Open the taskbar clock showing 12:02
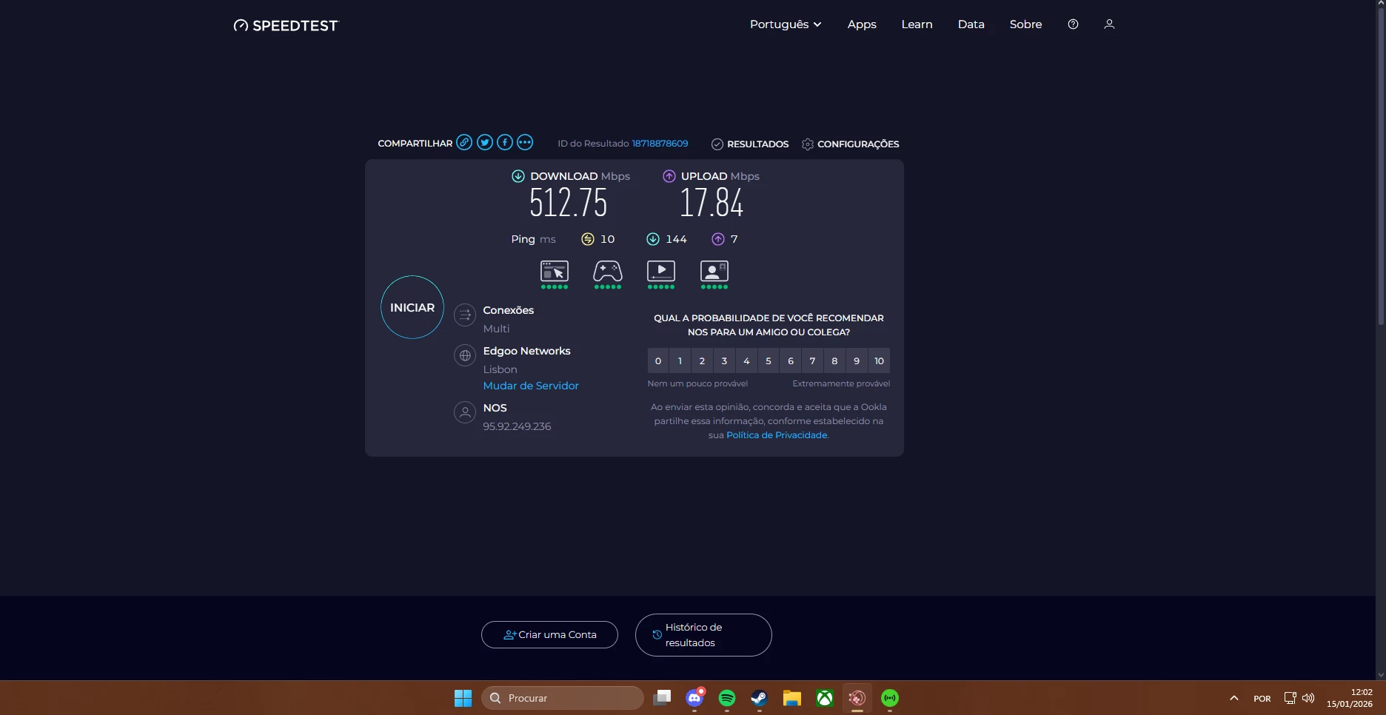The image size is (1386, 715). point(1350,698)
